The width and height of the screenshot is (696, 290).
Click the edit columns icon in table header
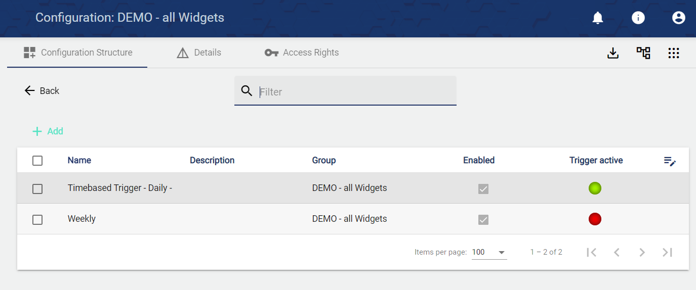pos(670,161)
